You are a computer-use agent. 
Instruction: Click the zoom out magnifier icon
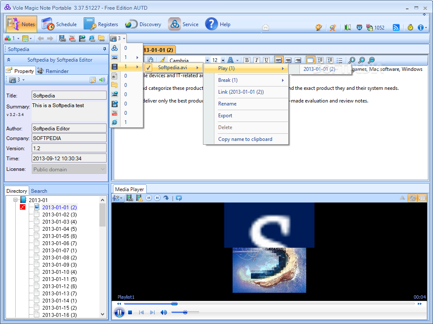(362, 60)
